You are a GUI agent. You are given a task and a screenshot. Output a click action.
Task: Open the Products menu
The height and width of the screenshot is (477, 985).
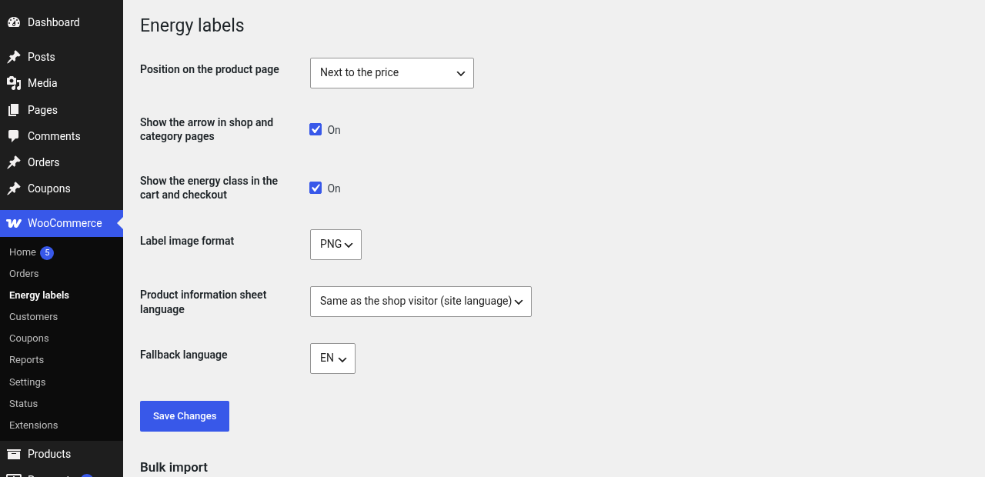coord(62,454)
